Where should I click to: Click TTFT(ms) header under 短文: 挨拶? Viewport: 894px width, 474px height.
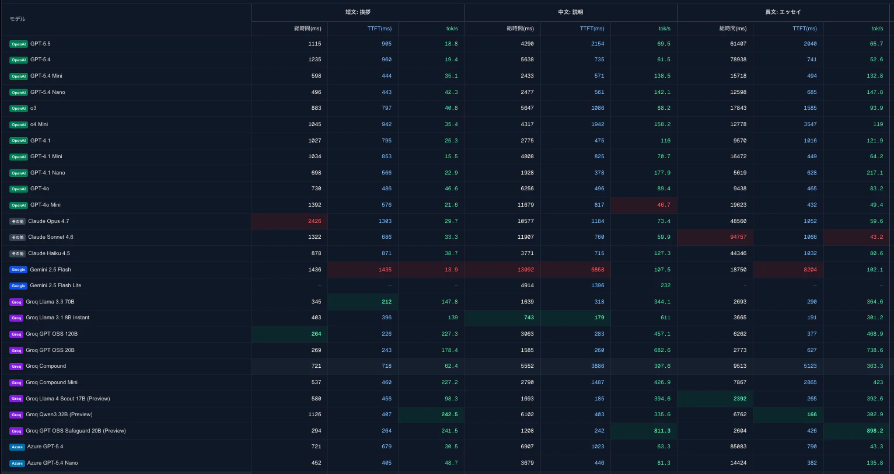(x=379, y=29)
